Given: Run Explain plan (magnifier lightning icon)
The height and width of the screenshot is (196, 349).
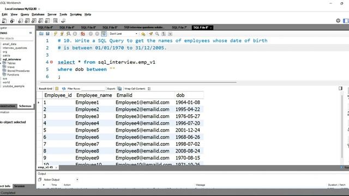Looking at the screenshot, I should tap(68, 34).
